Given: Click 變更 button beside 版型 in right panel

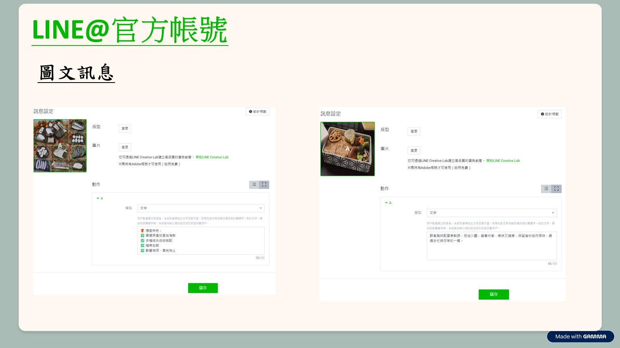Looking at the screenshot, I should (x=414, y=131).
